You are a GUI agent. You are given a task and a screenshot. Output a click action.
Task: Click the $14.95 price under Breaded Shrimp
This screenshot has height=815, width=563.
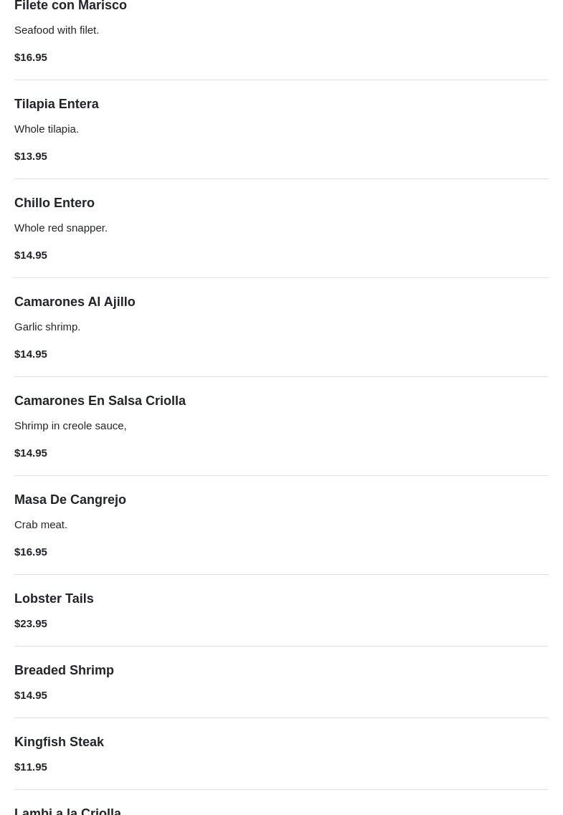click(31, 695)
